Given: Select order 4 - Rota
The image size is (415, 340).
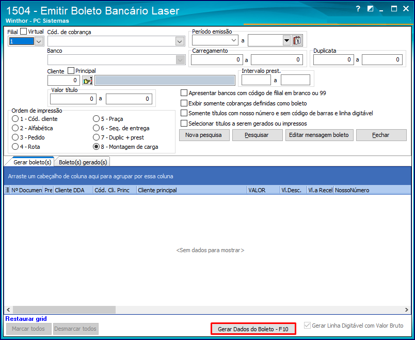Looking at the screenshot, I should (x=15, y=147).
